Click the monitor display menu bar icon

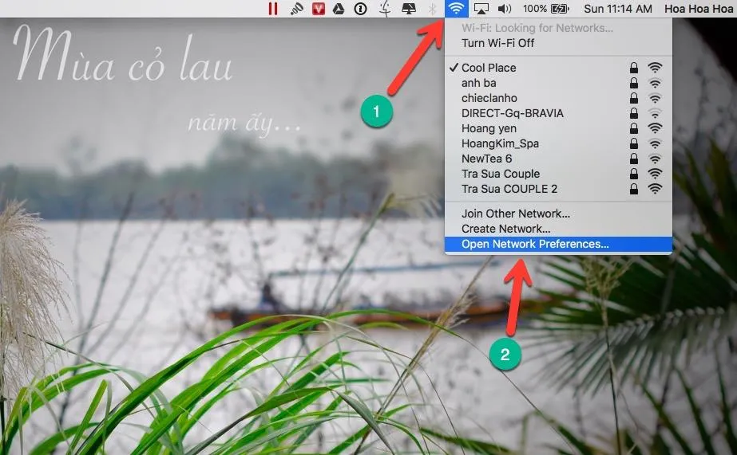(x=409, y=9)
